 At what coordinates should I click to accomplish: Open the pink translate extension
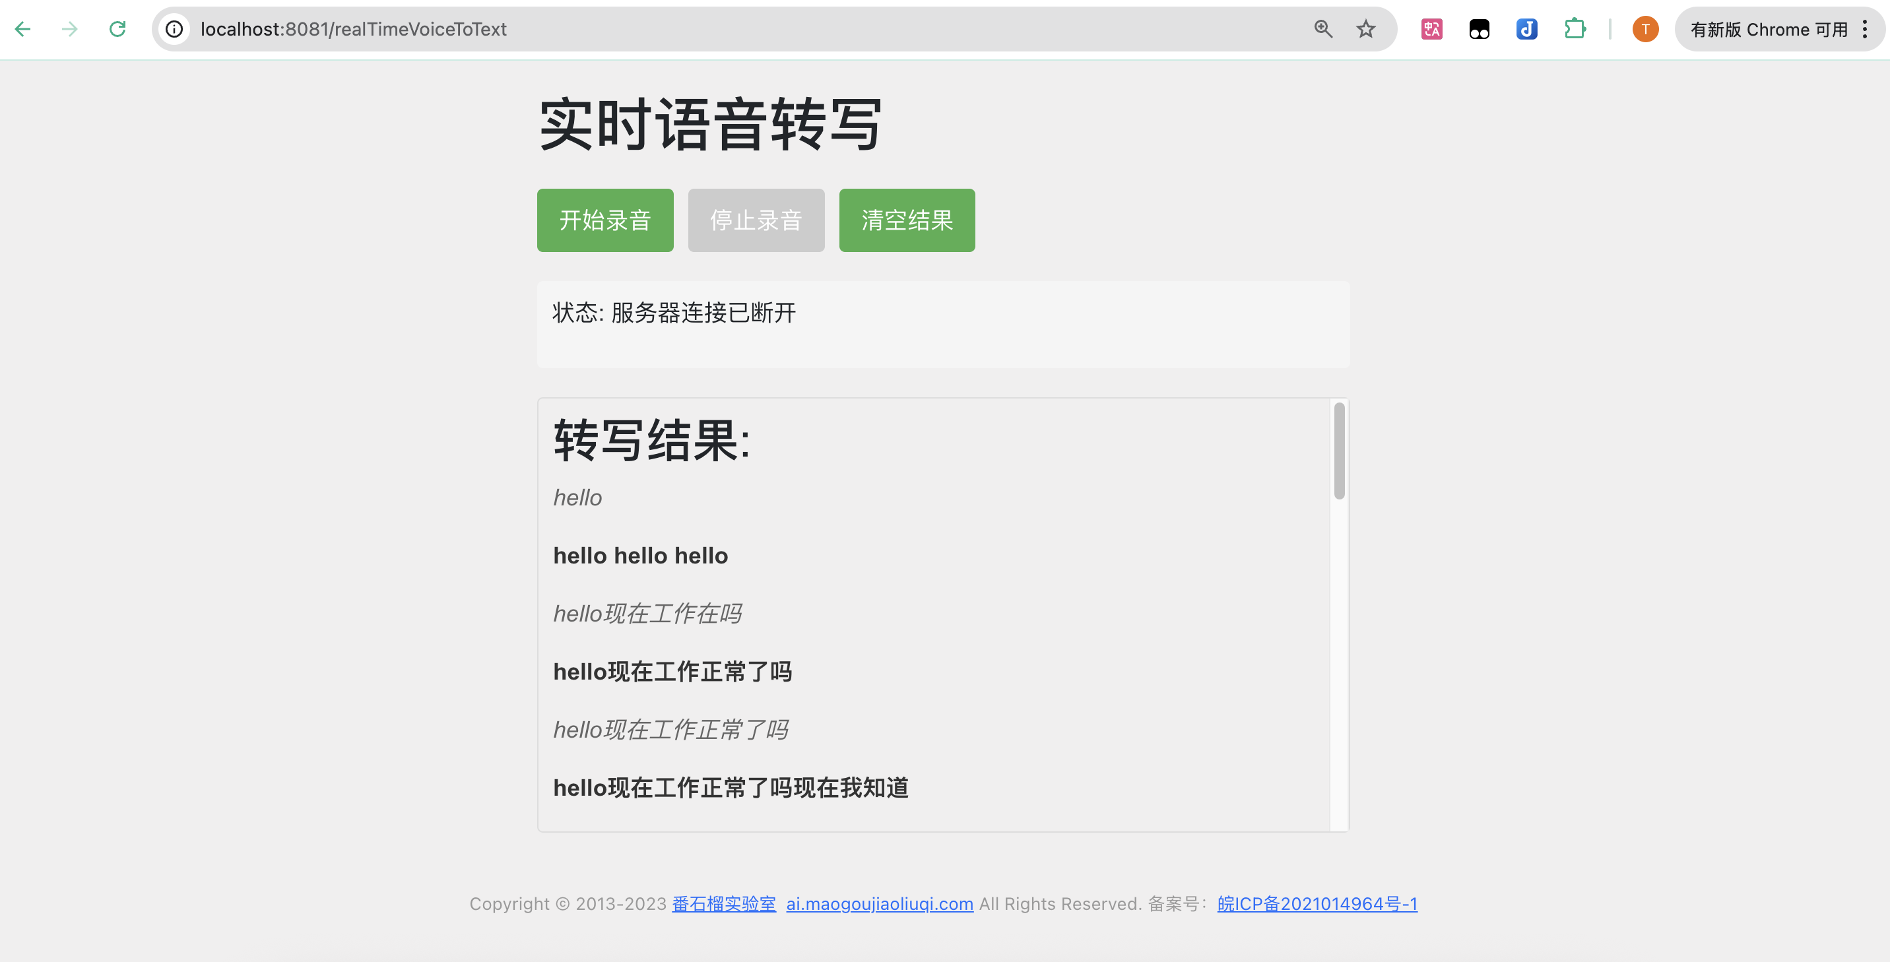coord(1431,29)
